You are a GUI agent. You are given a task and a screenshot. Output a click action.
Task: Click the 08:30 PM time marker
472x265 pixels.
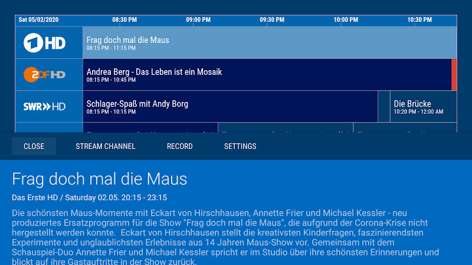[124, 19]
